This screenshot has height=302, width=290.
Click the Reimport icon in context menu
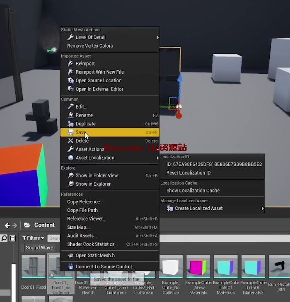70,64
